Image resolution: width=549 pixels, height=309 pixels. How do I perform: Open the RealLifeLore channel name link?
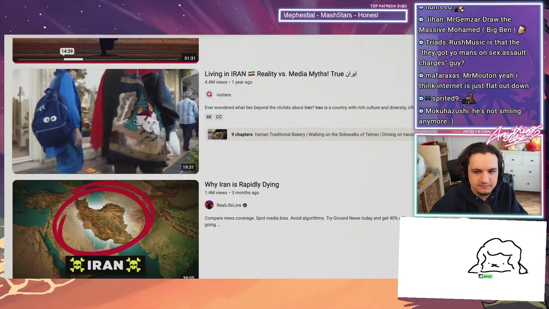tap(229, 205)
